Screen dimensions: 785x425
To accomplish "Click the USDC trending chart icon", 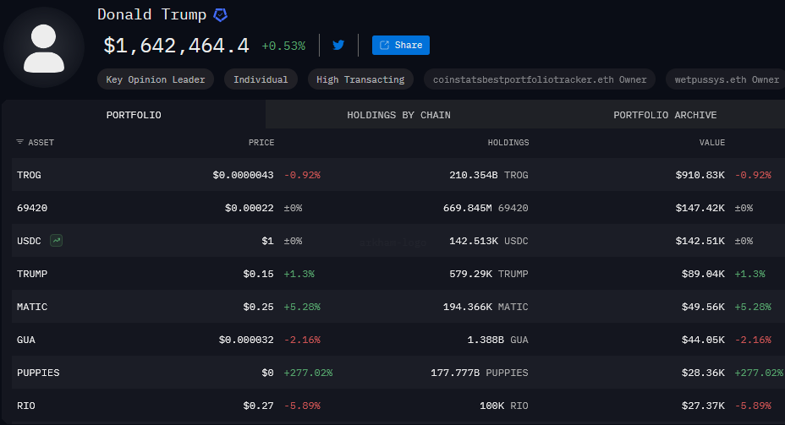I will pyautogui.click(x=56, y=241).
